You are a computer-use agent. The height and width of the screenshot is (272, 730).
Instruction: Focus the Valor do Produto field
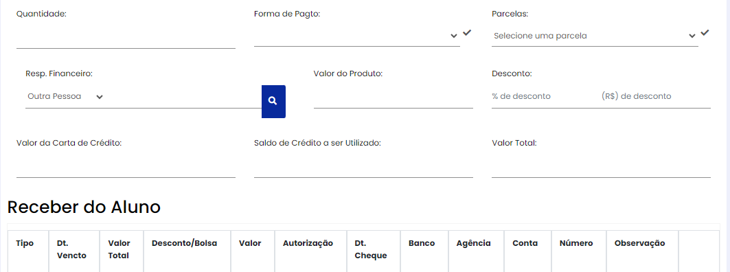[393, 97]
